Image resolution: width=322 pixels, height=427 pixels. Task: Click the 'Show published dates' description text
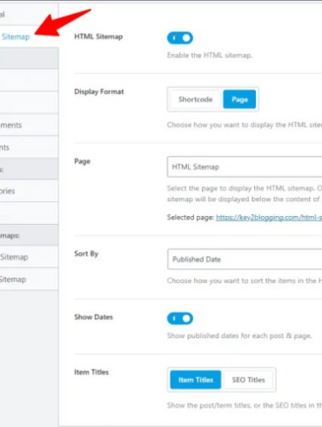(239, 335)
